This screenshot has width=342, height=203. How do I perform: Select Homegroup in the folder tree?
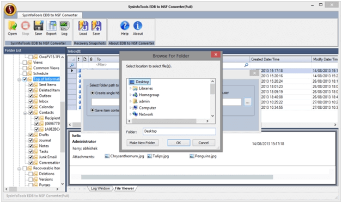pos(149,95)
